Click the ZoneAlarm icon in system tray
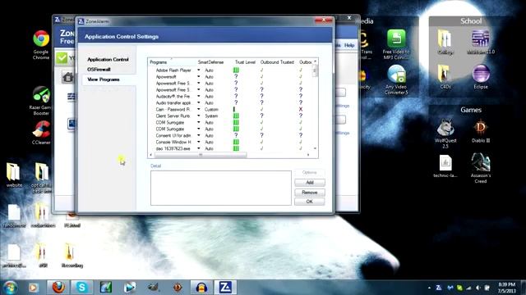Image resolution: width=526 pixels, height=295 pixels. pos(439,288)
